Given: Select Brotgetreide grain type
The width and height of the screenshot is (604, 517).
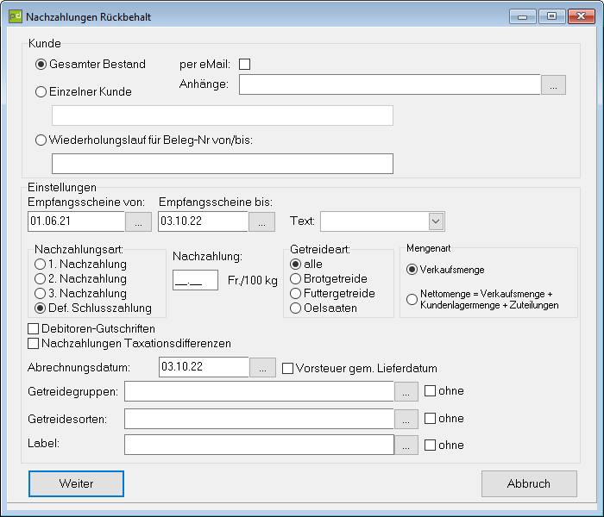Looking at the screenshot, I should click(x=295, y=279).
